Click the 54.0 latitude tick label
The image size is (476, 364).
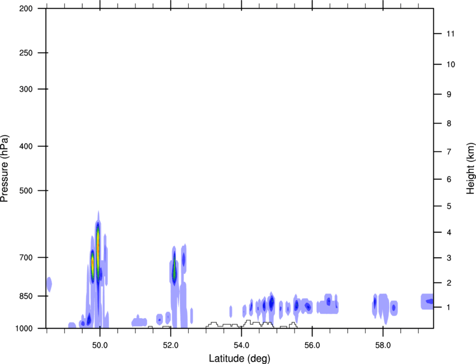(241, 346)
